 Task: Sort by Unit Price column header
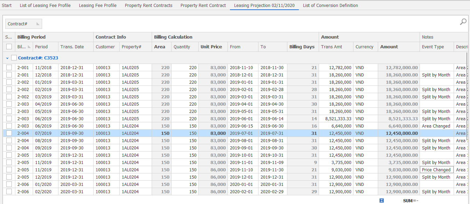pyautogui.click(x=211, y=47)
